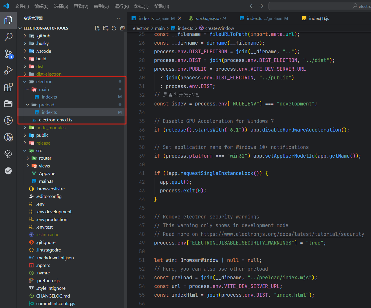Click the index.ts breadcrumb segment
This screenshot has width=371, height=308.
[182, 28]
